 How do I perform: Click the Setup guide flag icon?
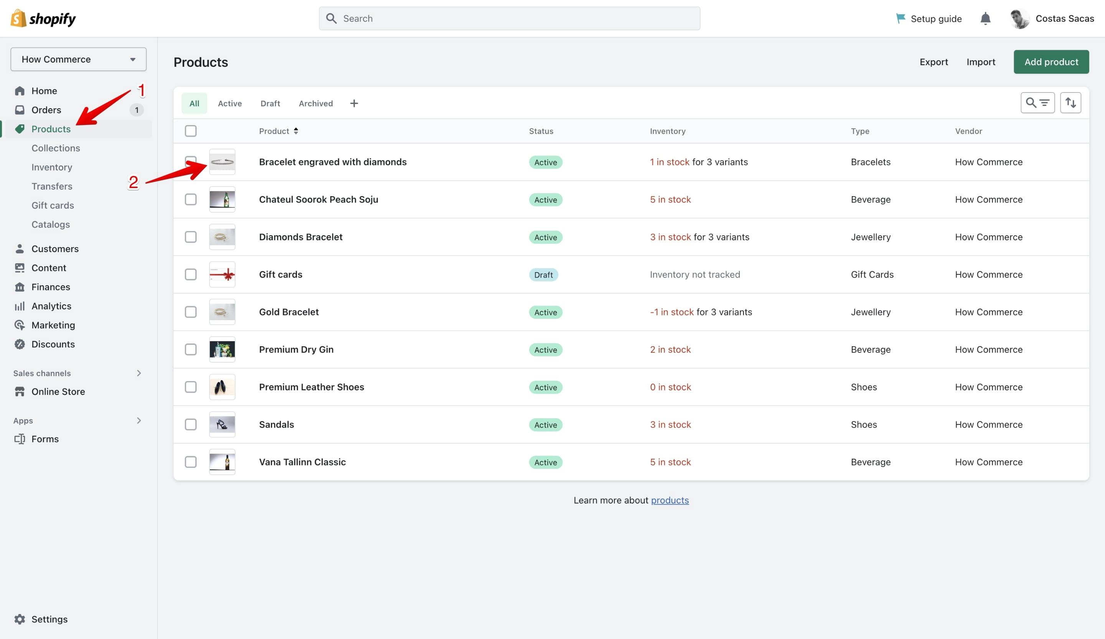900,18
